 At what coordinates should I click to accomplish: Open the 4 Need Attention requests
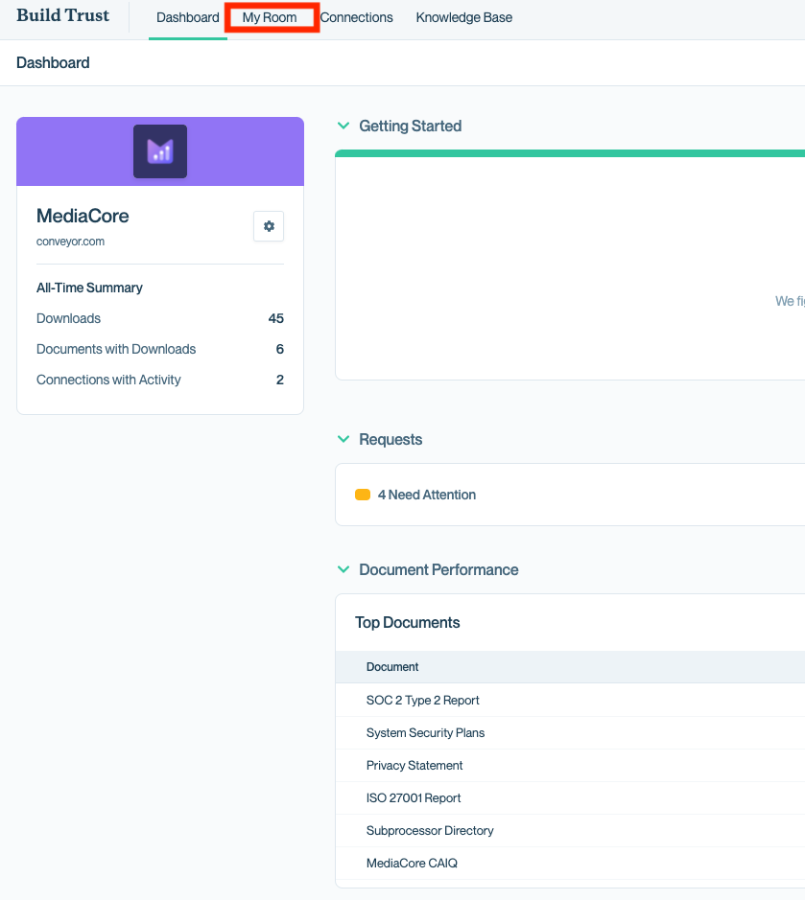click(x=426, y=495)
